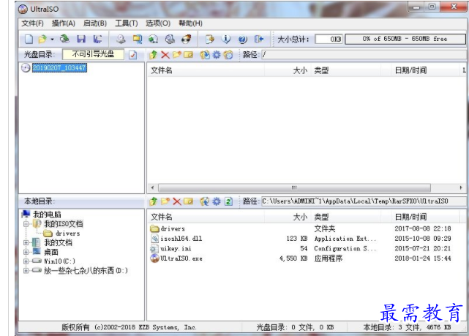Click the 不可引导光盘 boot type box
The height and width of the screenshot is (336, 469).
[93, 54]
